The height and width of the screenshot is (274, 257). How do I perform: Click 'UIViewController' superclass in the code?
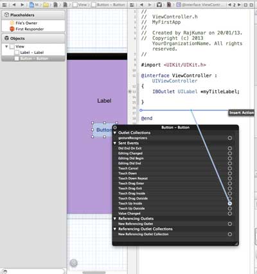(175, 81)
